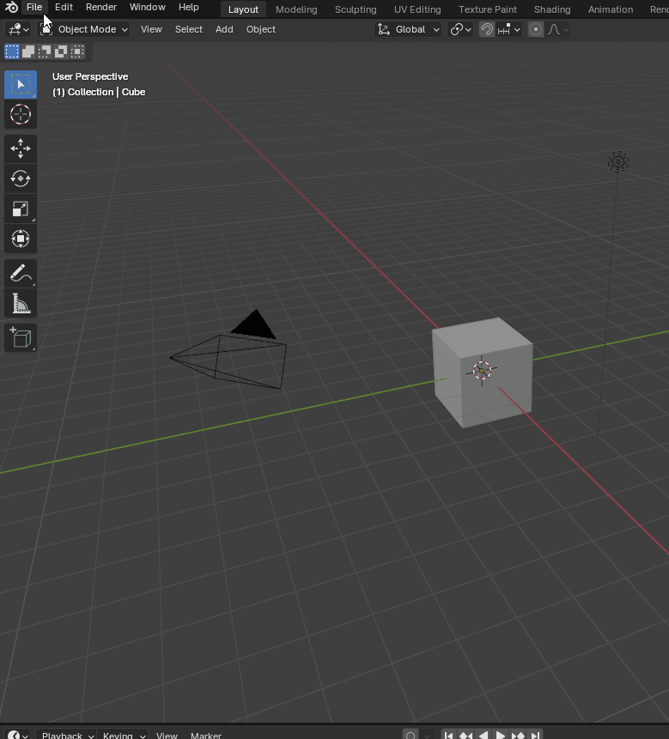Image resolution: width=669 pixels, height=739 pixels.
Task: Switch to the Sculpting workspace tab
Action: click(356, 9)
